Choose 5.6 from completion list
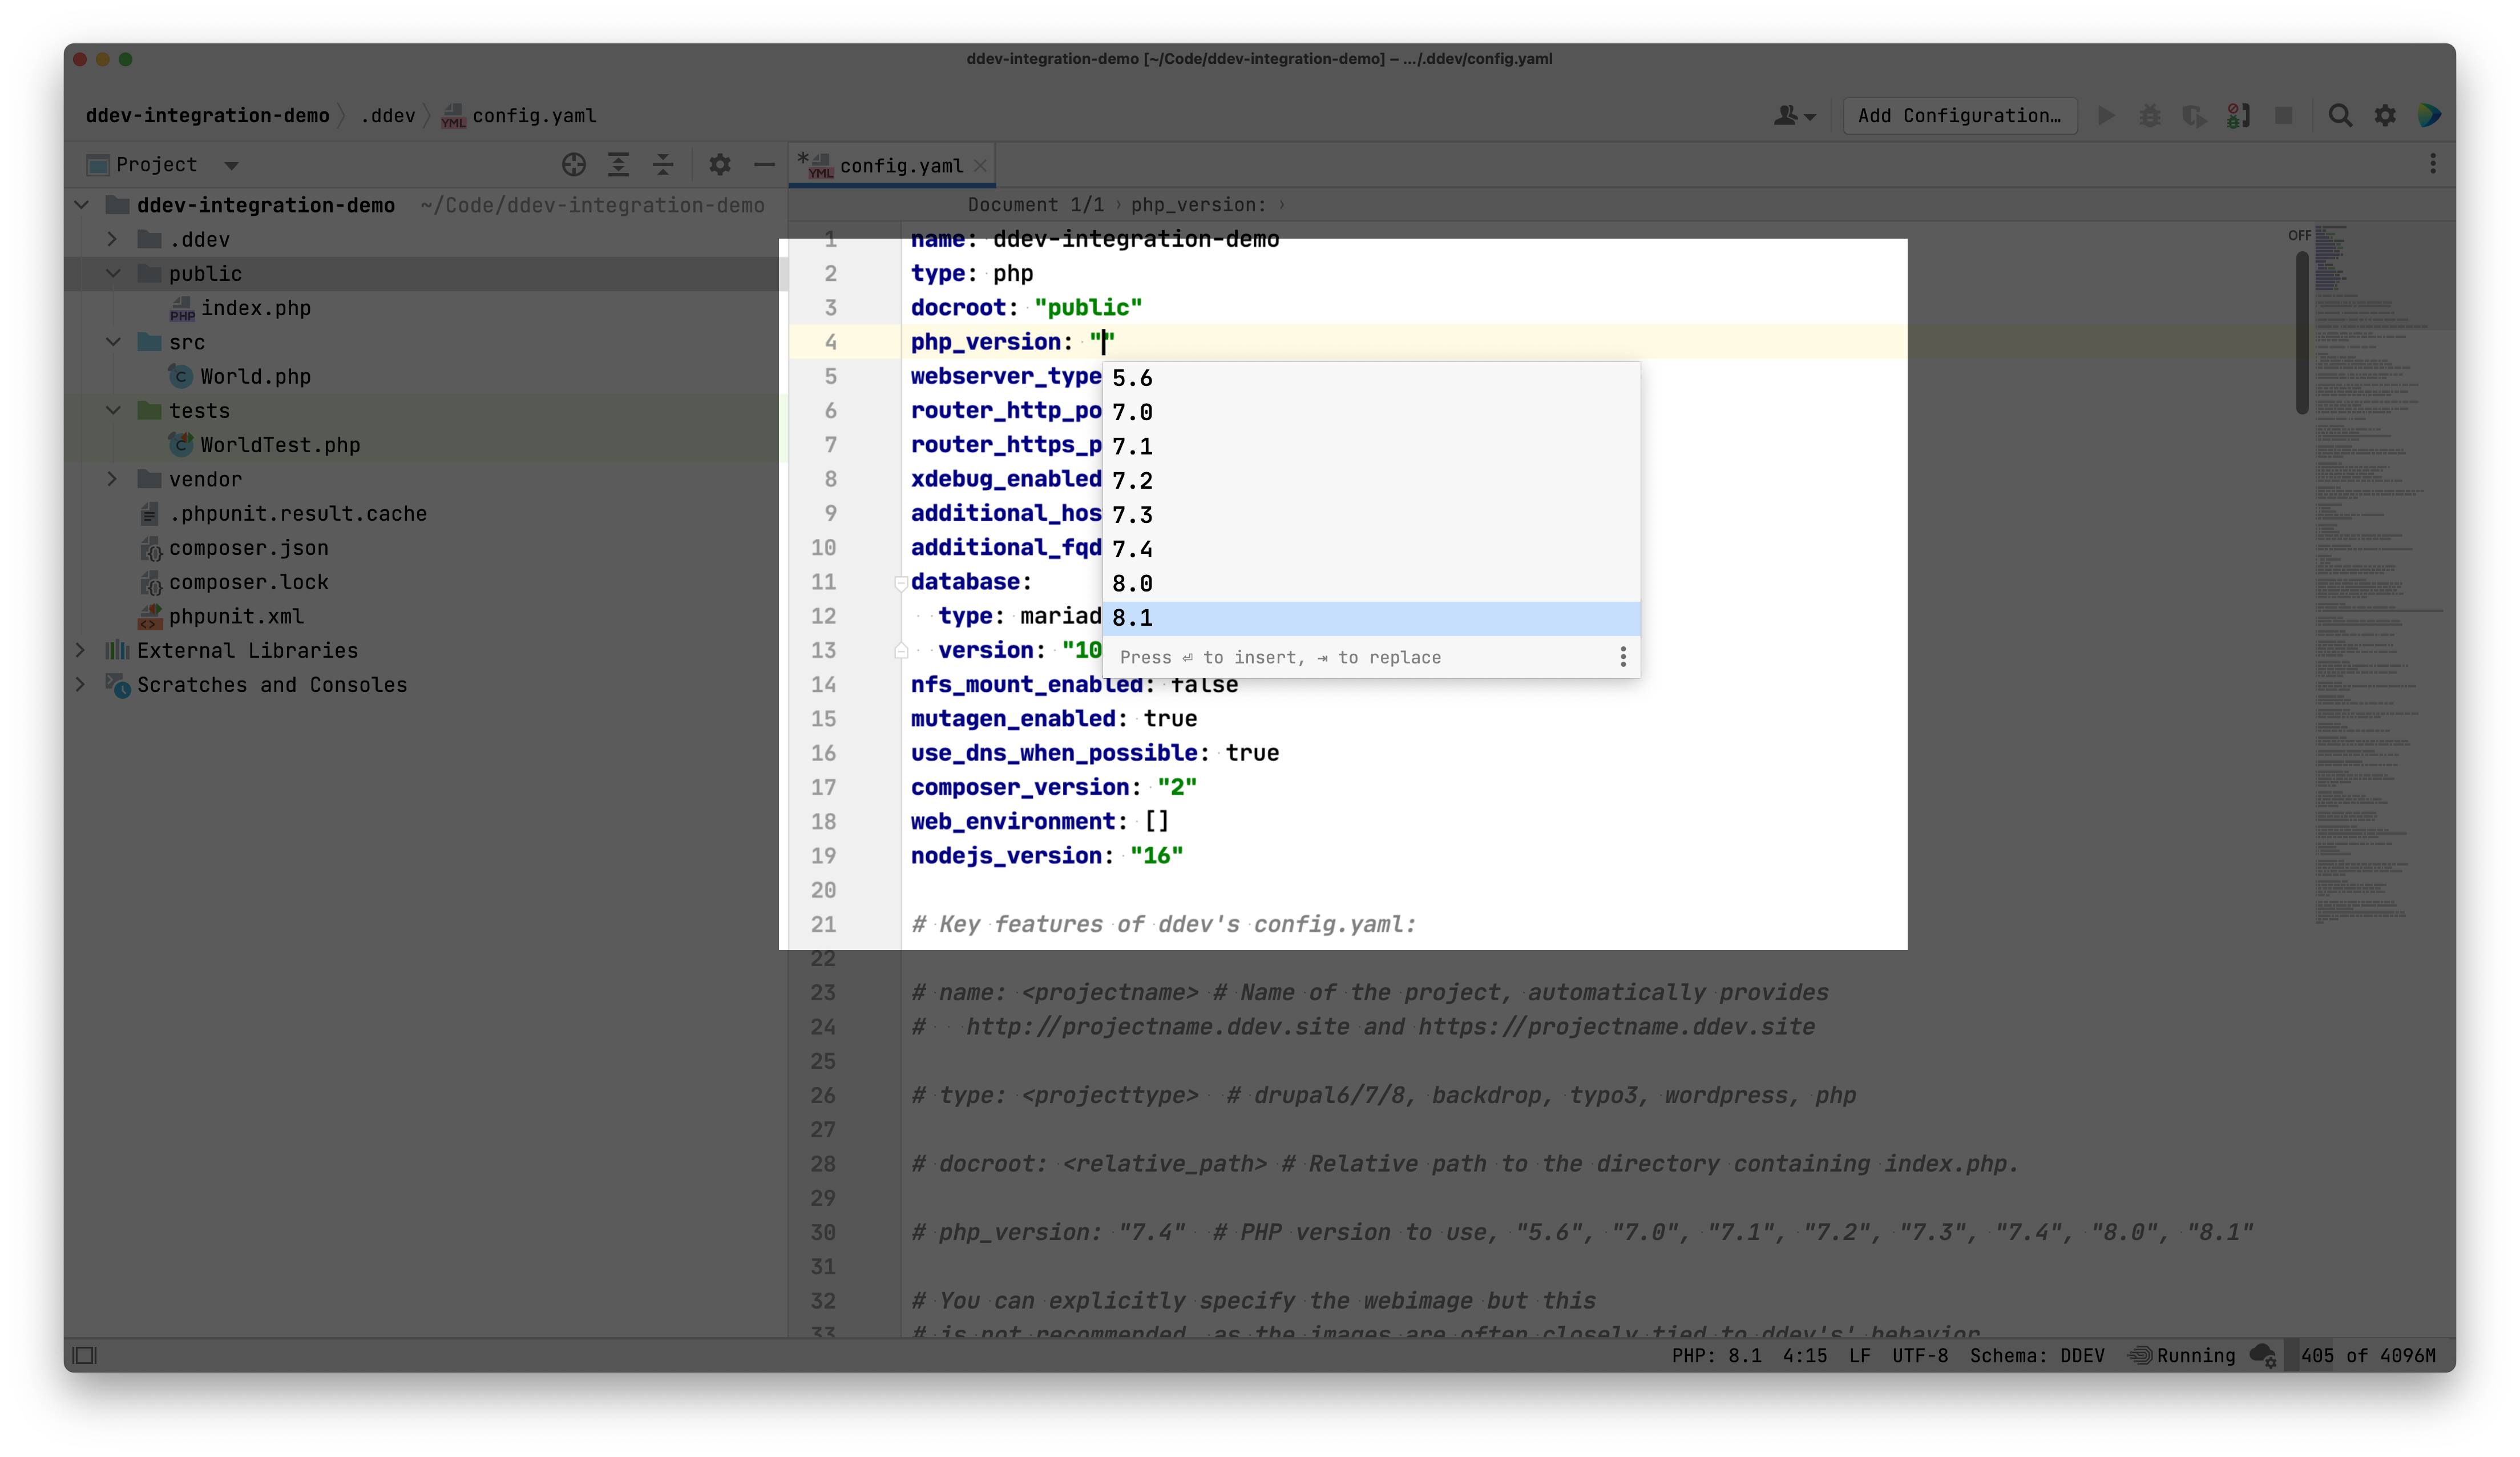The height and width of the screenshot is (1457, 2520). tap(1371, 379)
